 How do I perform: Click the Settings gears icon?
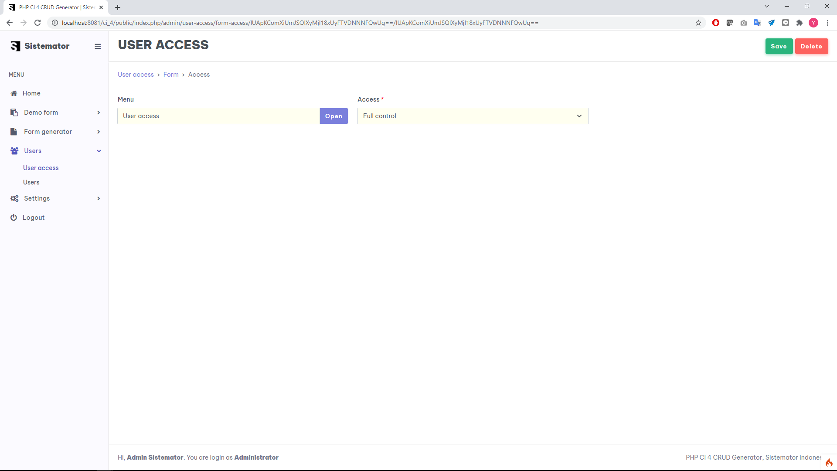pyautogui.click(x=14, y=198)
